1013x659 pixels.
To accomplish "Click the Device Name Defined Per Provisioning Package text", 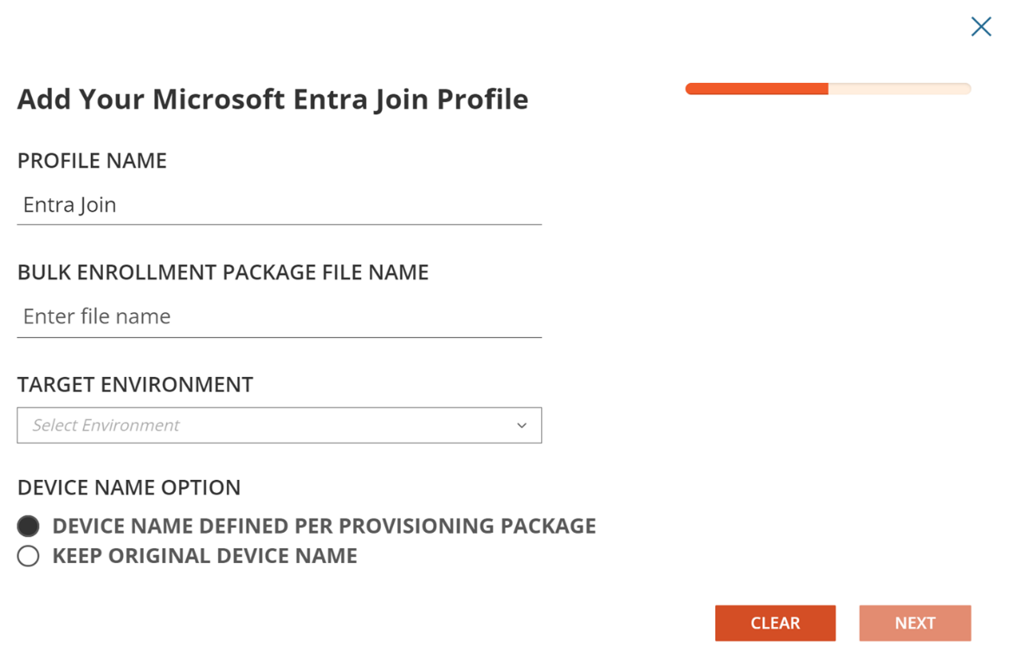I will pos(324,526).
